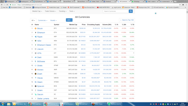Click the Ethereum coin logo icon
This screenshot has width=188, height=106.
coord(36,33)
